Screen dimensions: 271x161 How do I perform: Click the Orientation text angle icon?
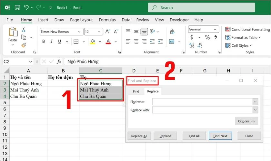152,32
